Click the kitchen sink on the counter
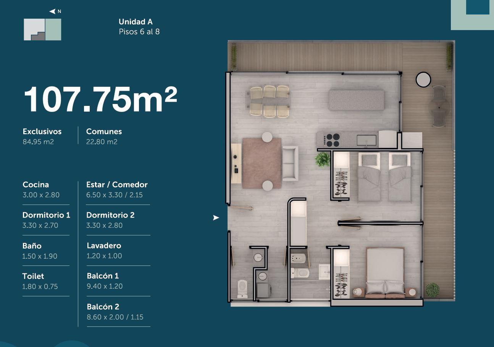The height and width of the screenshot is (347, 494). click(366, 140)
